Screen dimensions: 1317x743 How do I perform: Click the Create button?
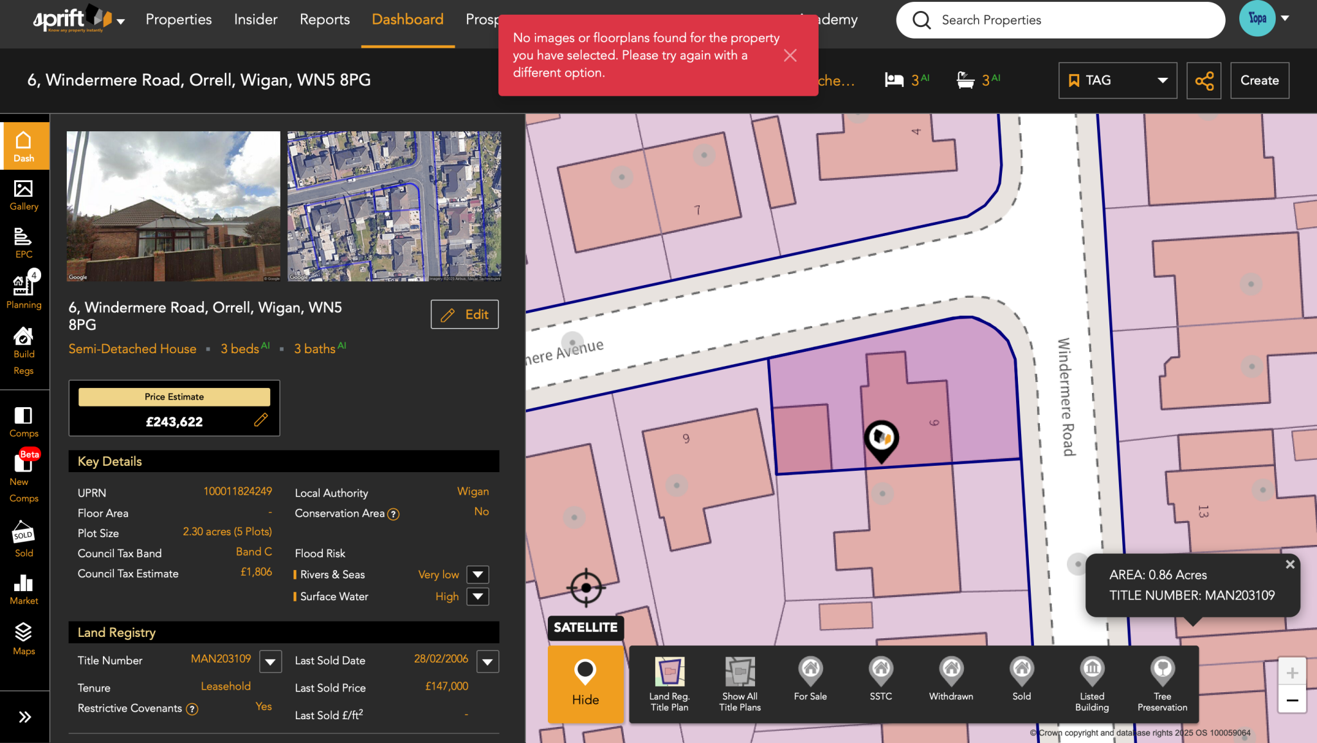(1259, 80)
